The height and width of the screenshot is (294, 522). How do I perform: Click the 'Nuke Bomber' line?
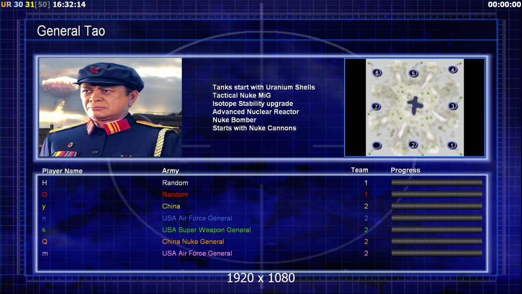pos(235,120)
